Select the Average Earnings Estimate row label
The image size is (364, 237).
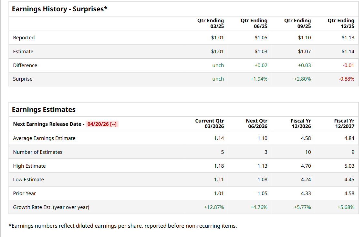tap(44, 138)
